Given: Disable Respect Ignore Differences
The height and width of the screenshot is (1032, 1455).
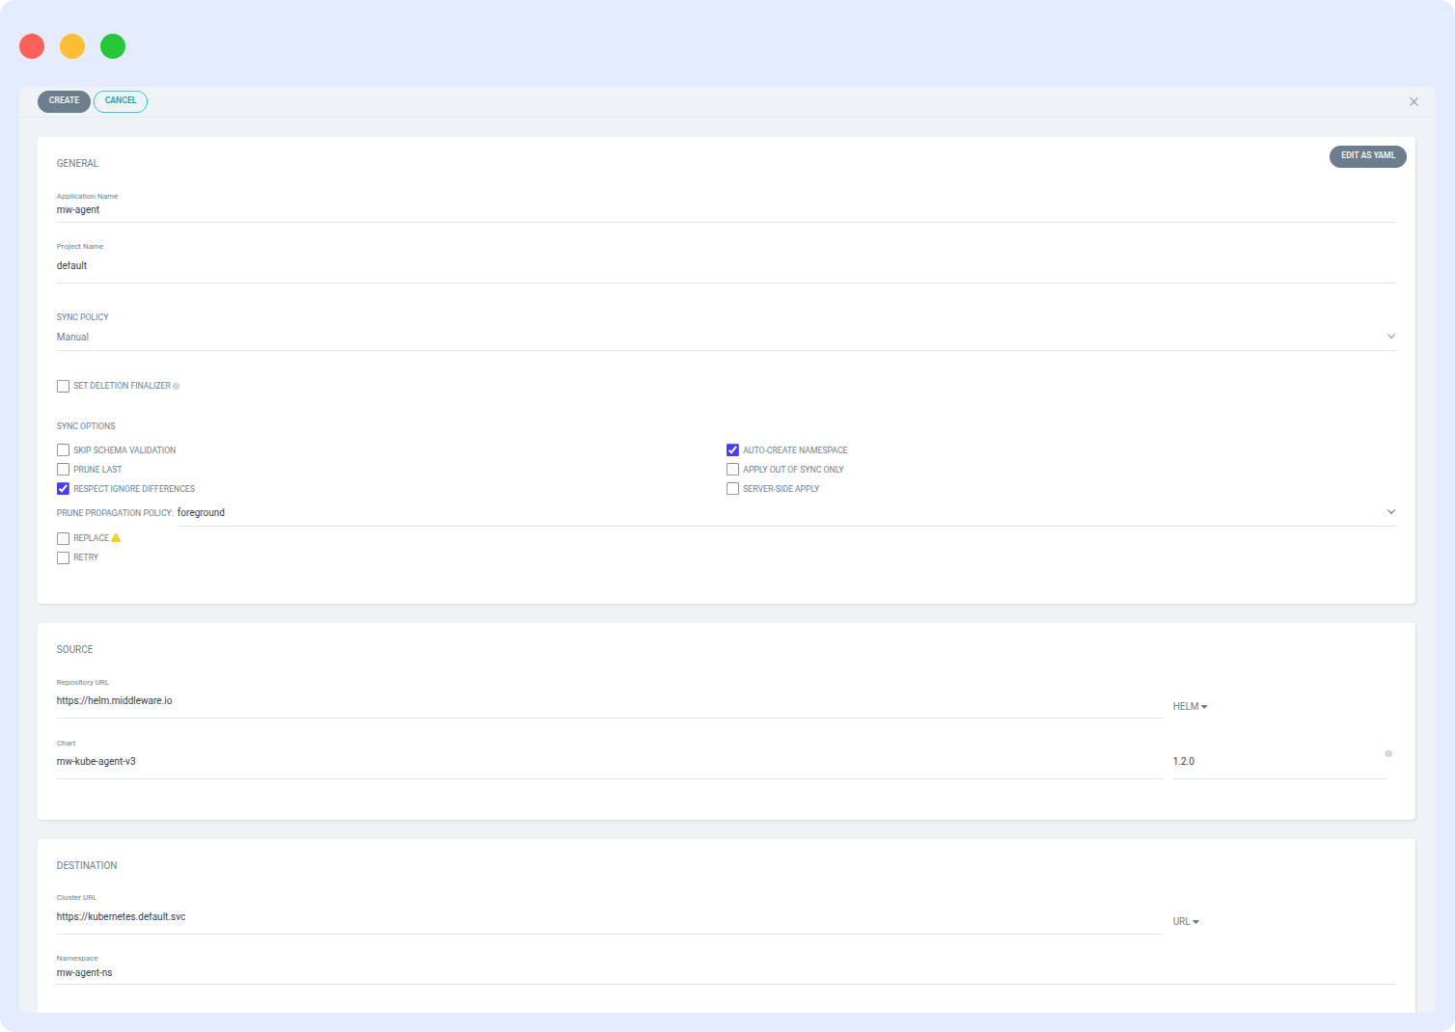Looking at the screenshot, I should tap(63, 488).
